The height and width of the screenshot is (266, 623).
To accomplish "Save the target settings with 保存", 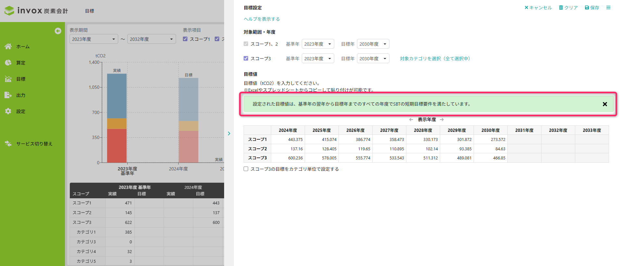I will (592, 7).
